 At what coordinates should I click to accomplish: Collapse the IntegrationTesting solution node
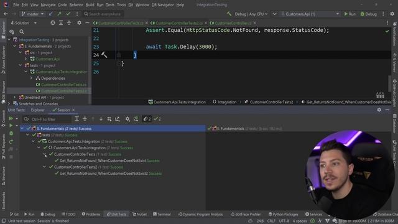(9, 40)
